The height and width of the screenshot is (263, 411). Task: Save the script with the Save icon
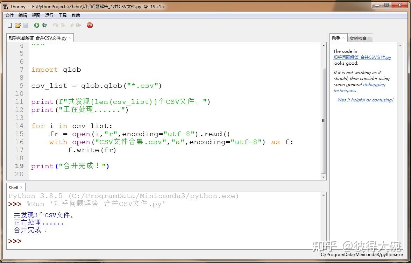[x=26, y=25]
